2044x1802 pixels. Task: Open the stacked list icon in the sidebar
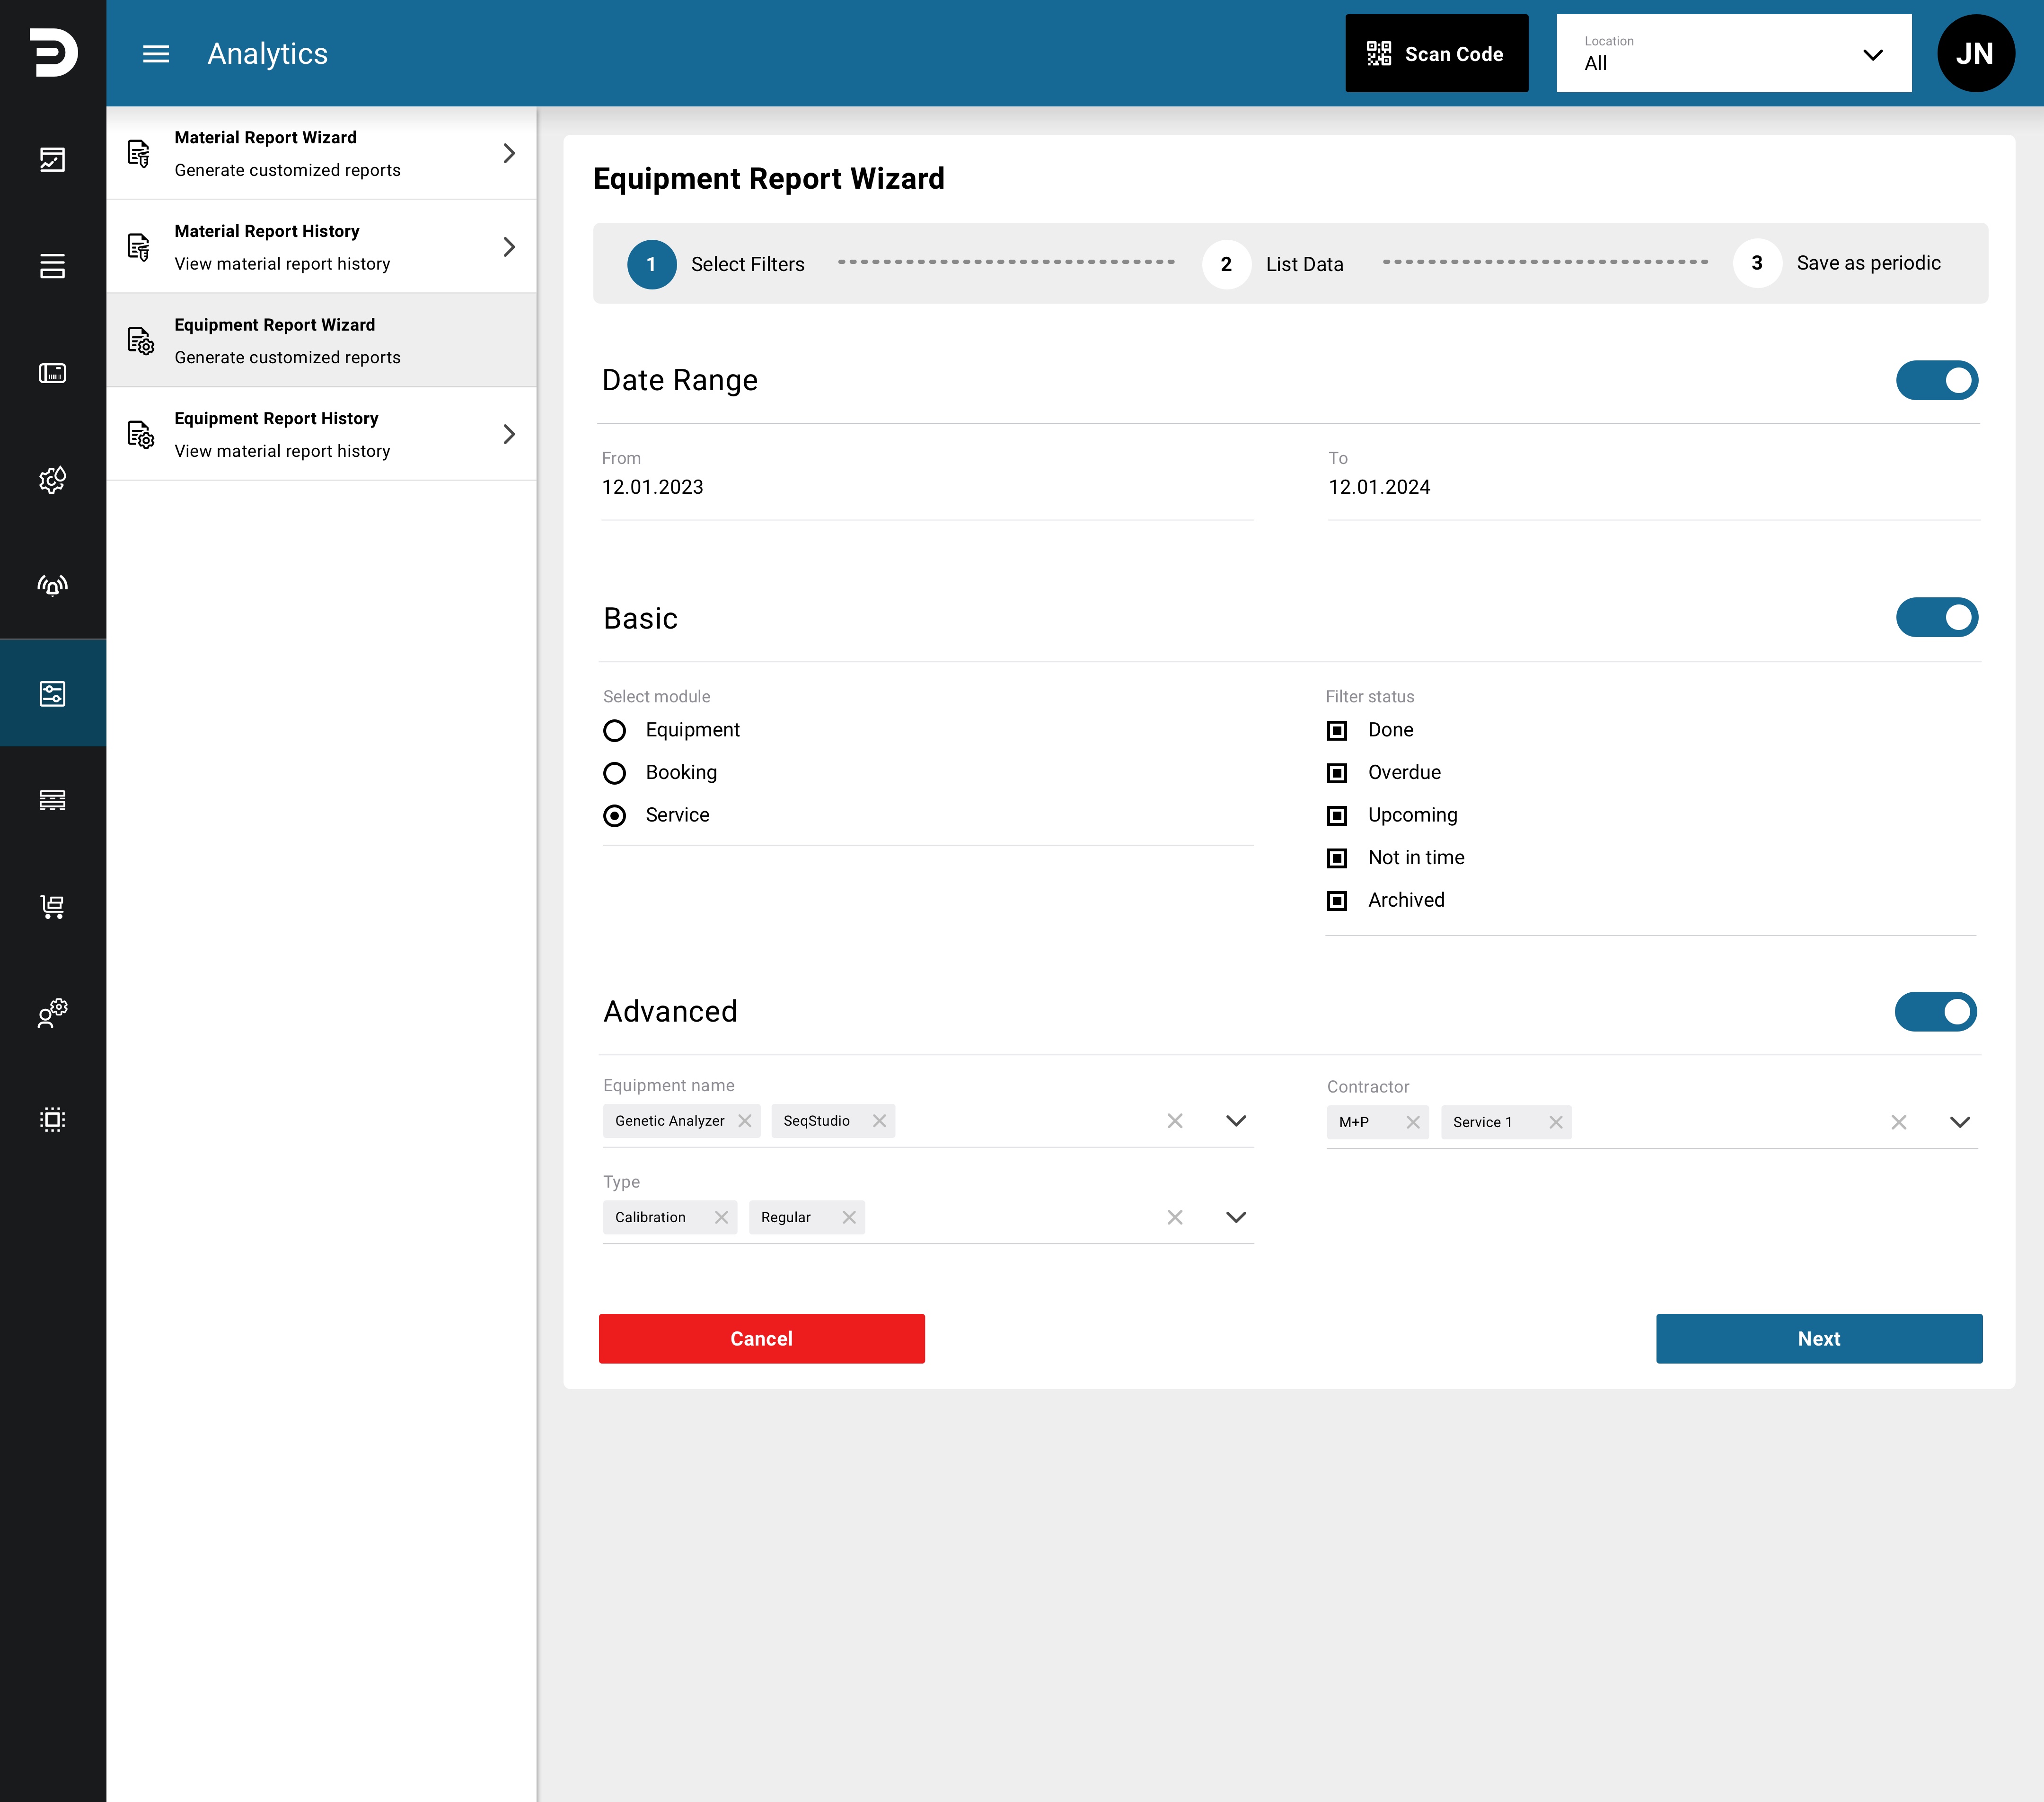pos(52,266)
